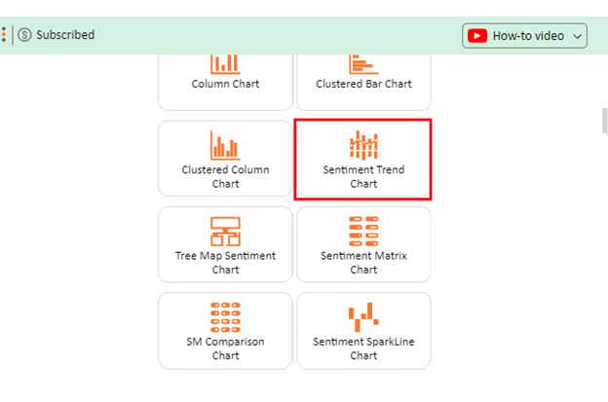The width and height of the screenshot is (608, 402).
Task: Click the Clustered Column Chart label
Action: click(x=225, y=176)
